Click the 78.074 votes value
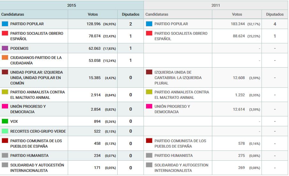289x176 pixels. coord(95,36)
